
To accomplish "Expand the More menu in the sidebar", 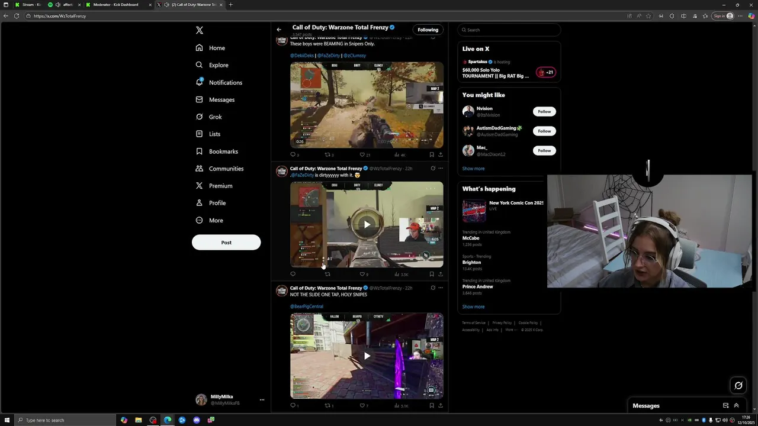I will coord(209,220).
